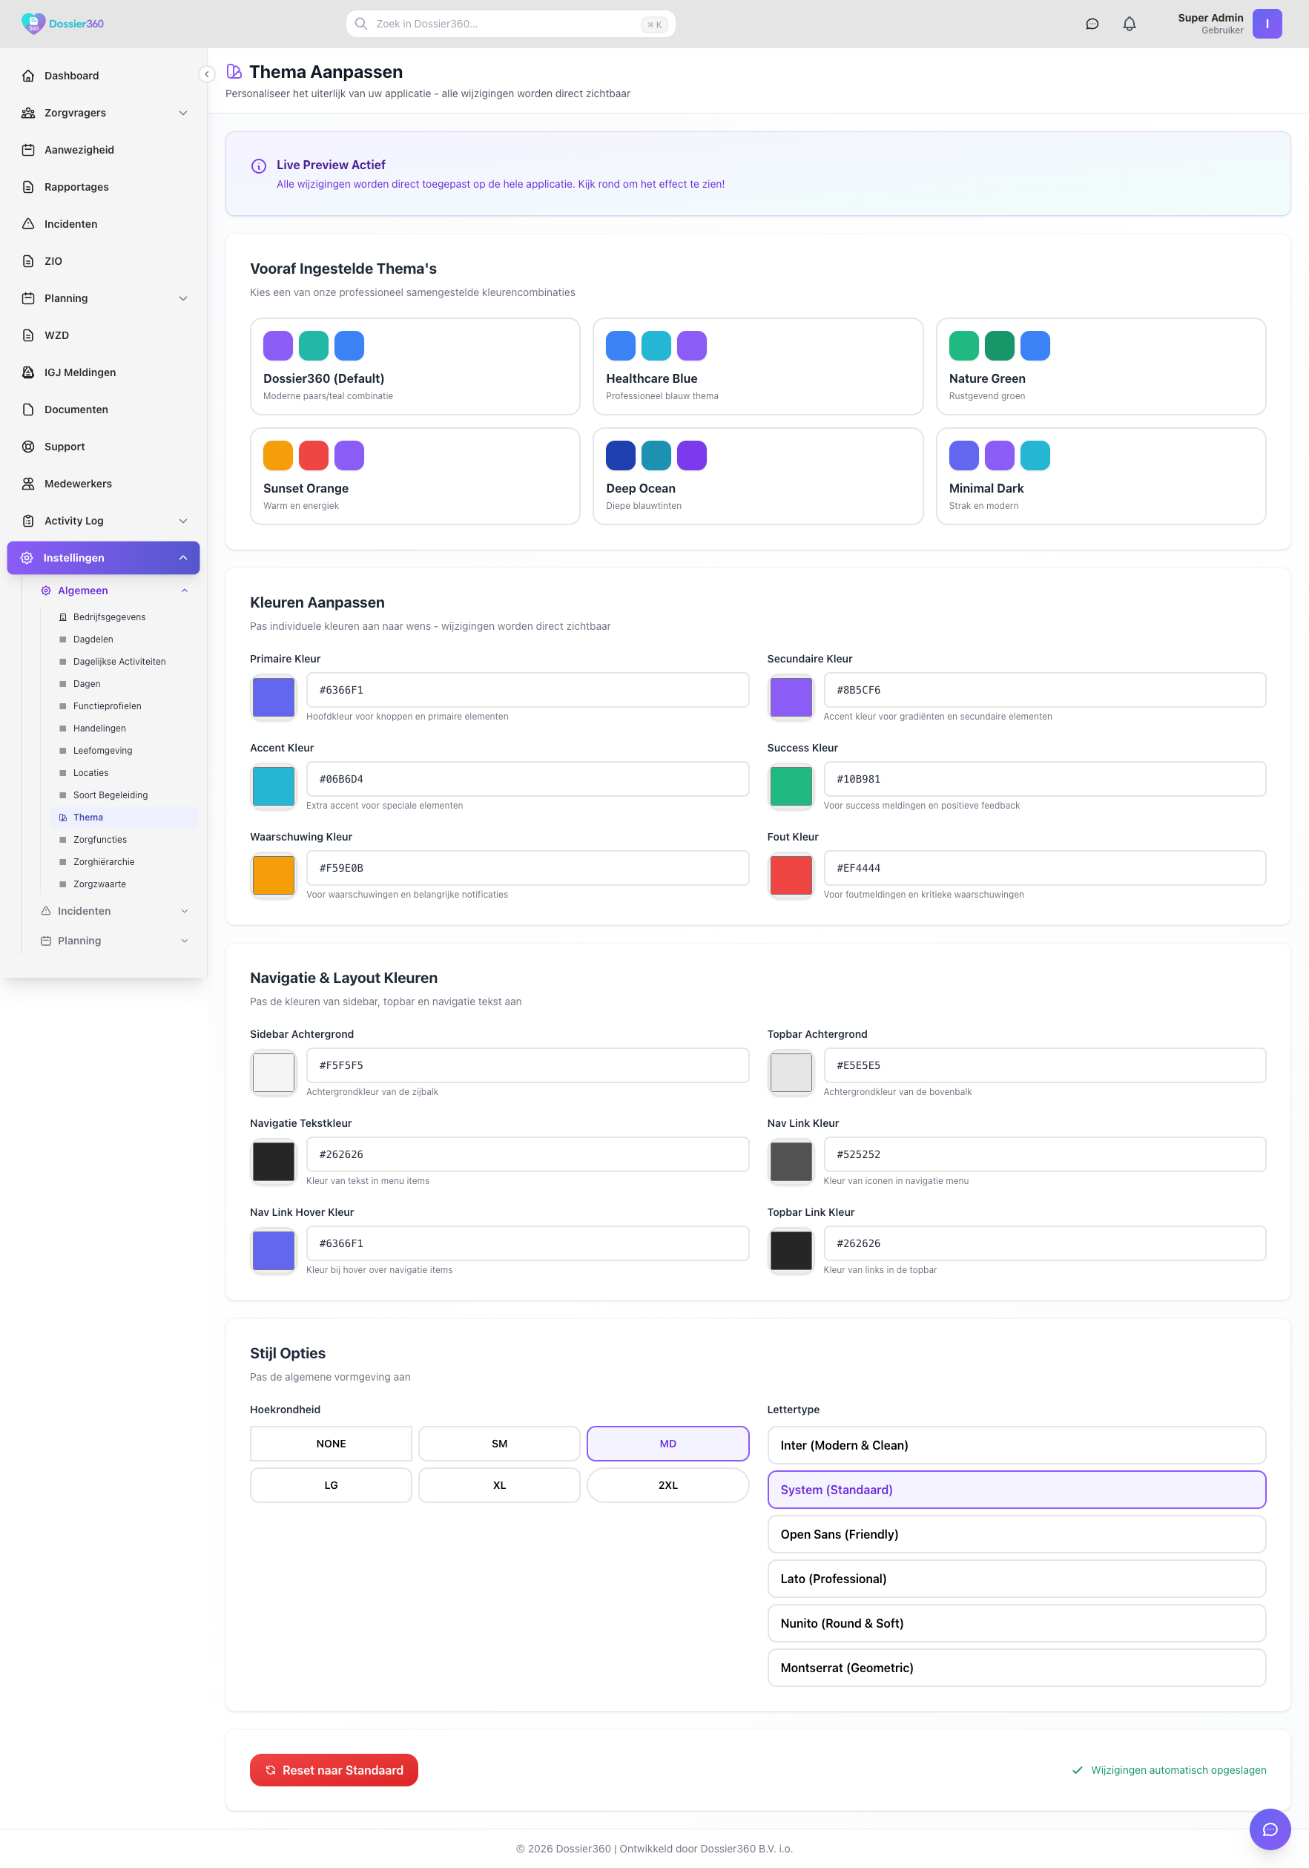Click the IGJ Meldingen sidebar icon

pos(28,372)
